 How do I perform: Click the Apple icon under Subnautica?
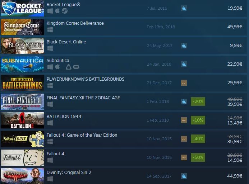57,67
